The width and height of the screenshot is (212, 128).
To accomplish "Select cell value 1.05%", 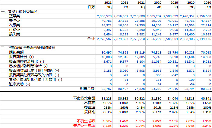I will coord(107,103).
